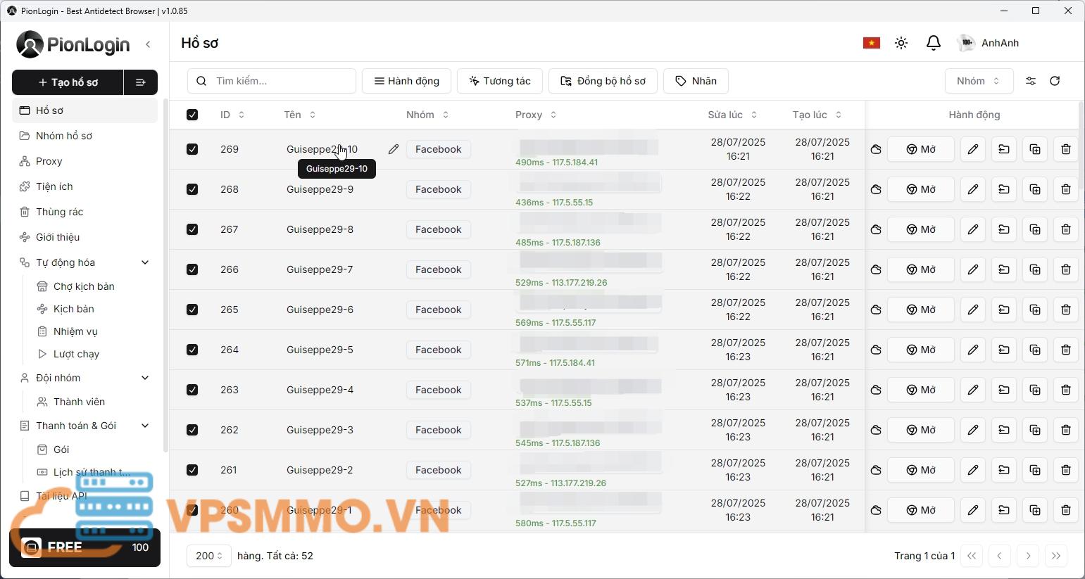Open the Nhóm filter dropdown
Viewport: 1085px width, 579px height.
pos(978,81)
